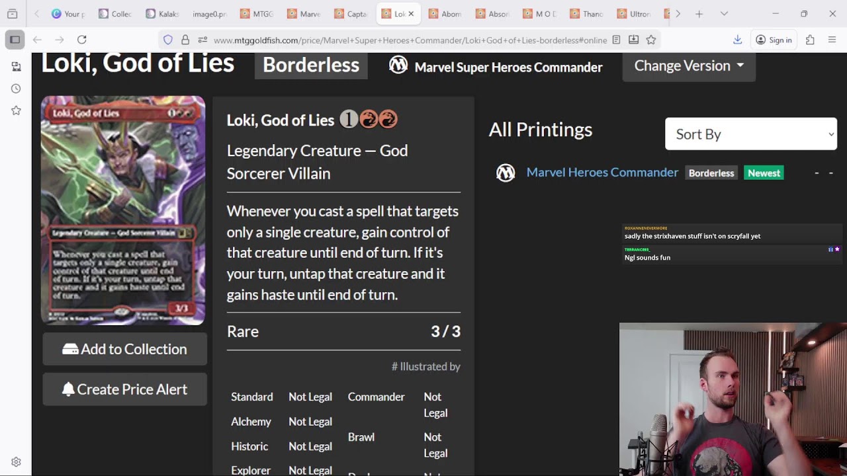Viewport: 847px width, 476px height.
Task: Open the tracking protection shield icon
Action: tap(168, 40)
